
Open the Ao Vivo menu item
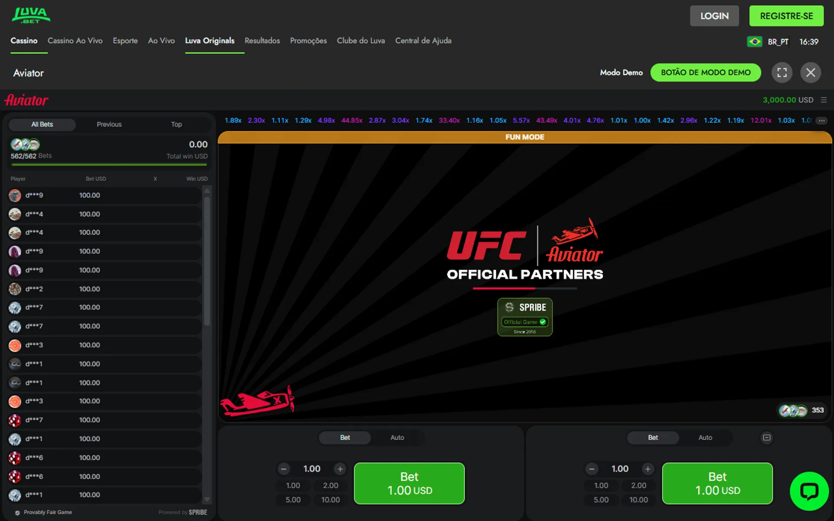tap(161, 40)
